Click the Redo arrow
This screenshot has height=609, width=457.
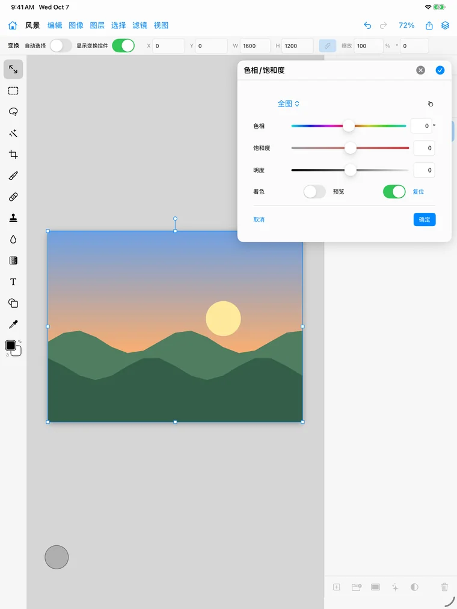click(383, 25)
